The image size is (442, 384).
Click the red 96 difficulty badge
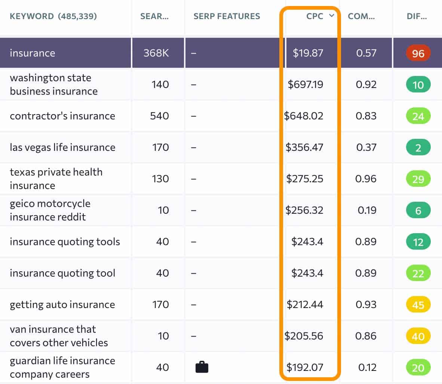pyautogui.click(x=418, y=53)
